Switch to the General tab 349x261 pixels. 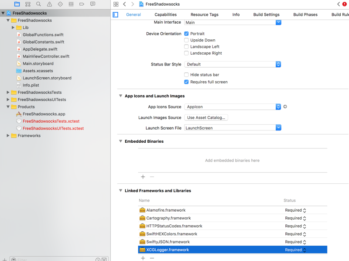(x=133, y=14)
